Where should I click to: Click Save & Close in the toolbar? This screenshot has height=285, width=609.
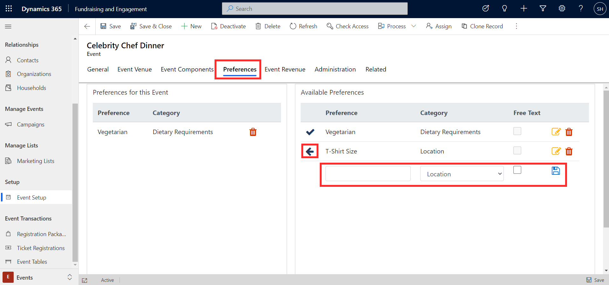point(151,26)
